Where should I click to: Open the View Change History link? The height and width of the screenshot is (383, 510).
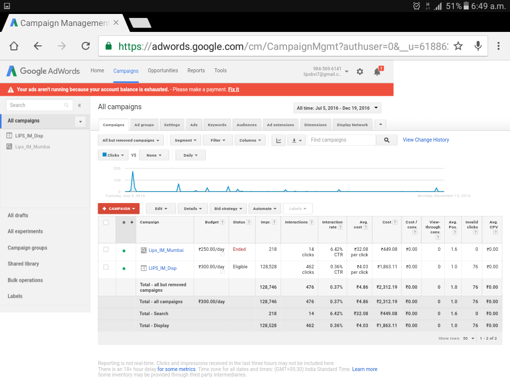426,140
